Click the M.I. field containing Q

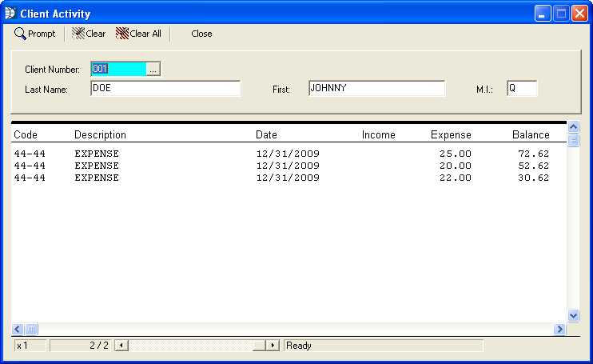coord(521,89)
